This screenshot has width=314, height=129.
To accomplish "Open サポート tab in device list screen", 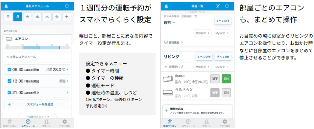I will pos(207,123).
